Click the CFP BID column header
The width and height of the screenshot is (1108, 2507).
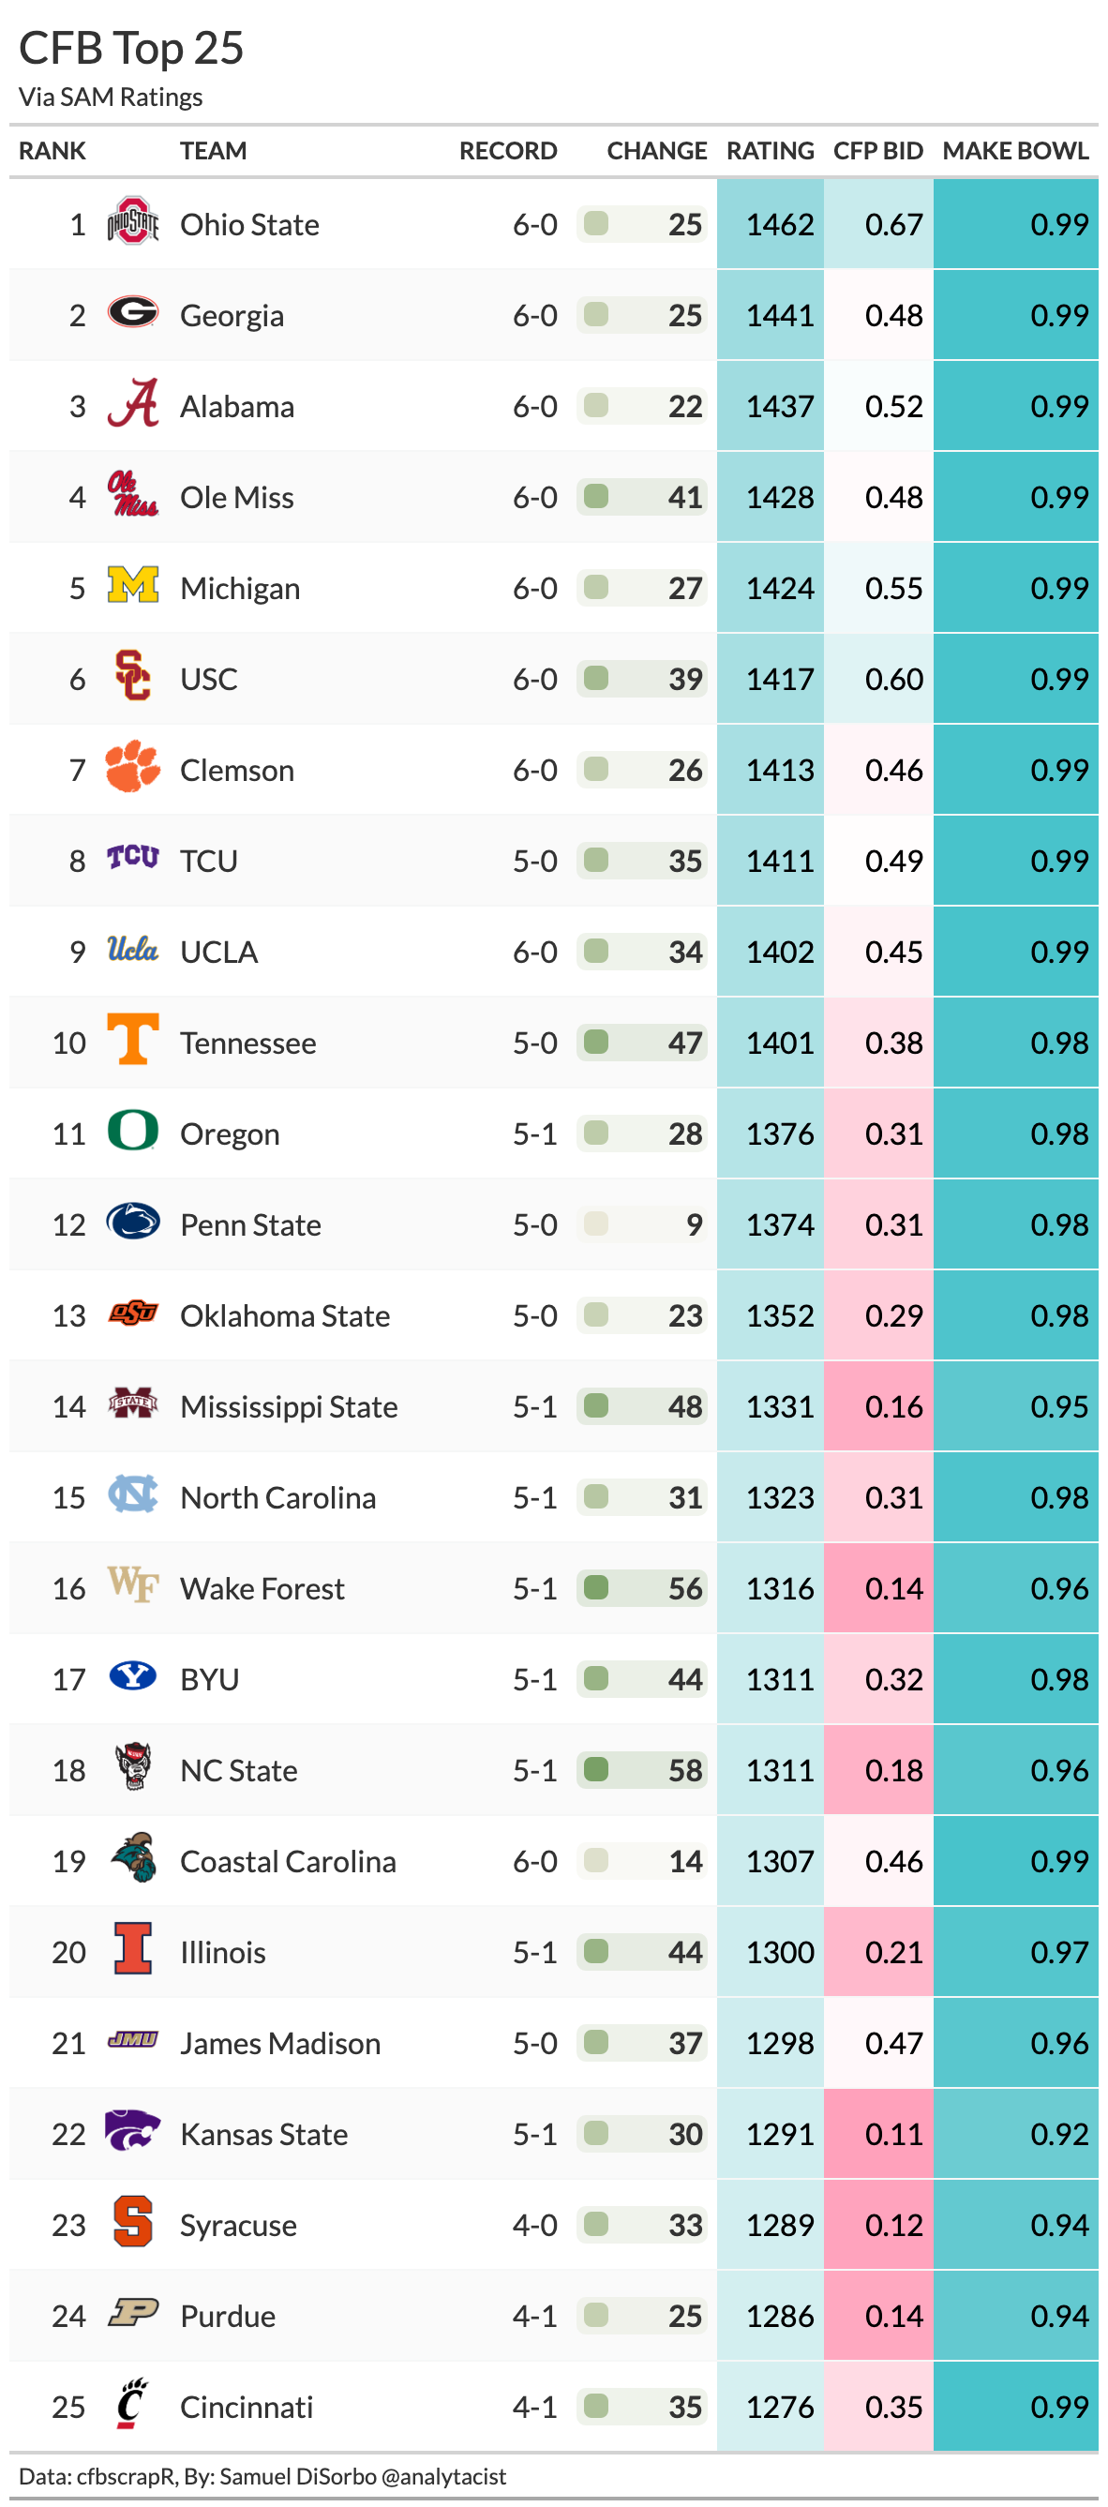click(877, 151)
